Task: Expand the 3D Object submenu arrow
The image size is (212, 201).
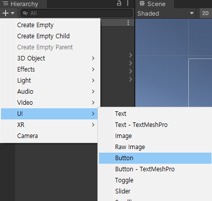Action: point(93,58)
